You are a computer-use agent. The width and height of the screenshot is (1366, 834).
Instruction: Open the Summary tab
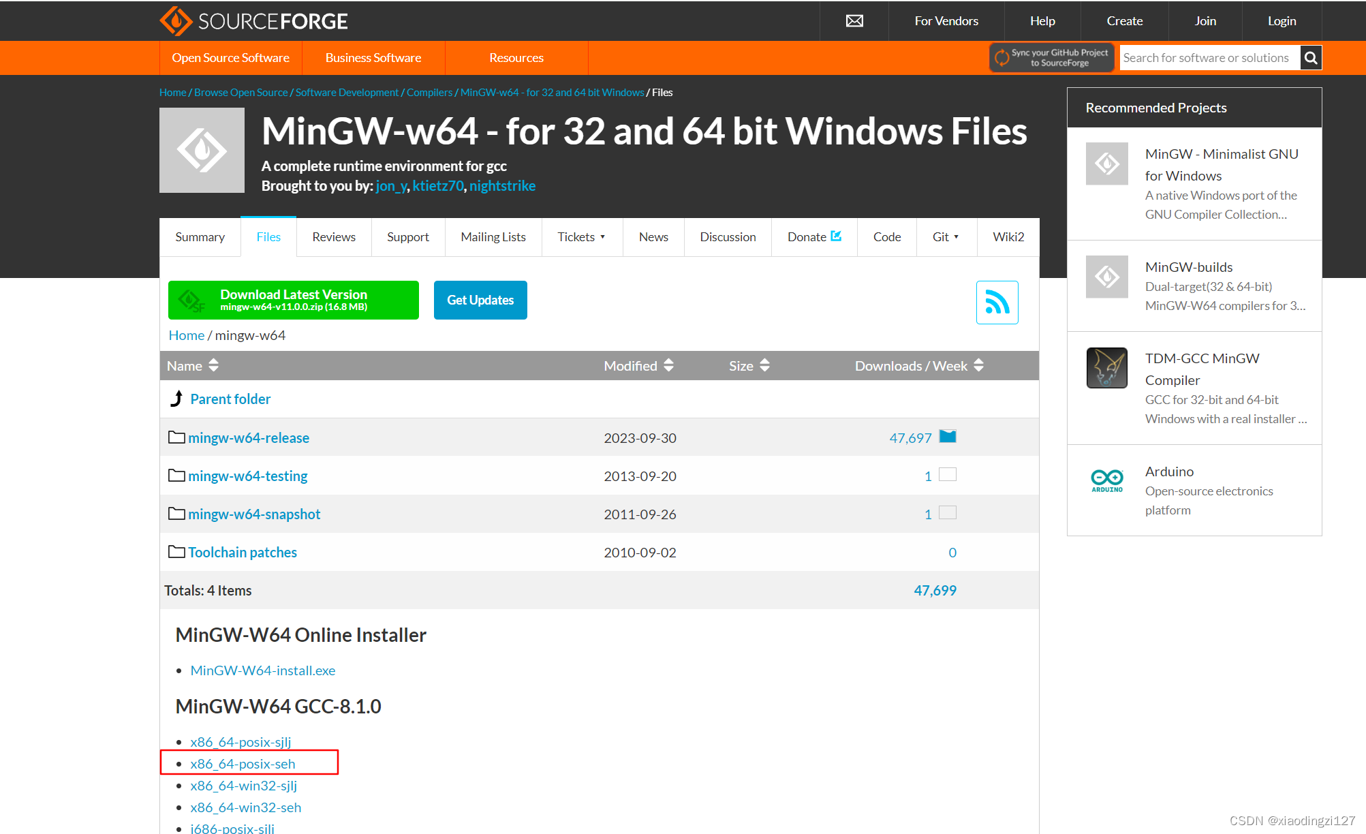click(x=200, y=237)
